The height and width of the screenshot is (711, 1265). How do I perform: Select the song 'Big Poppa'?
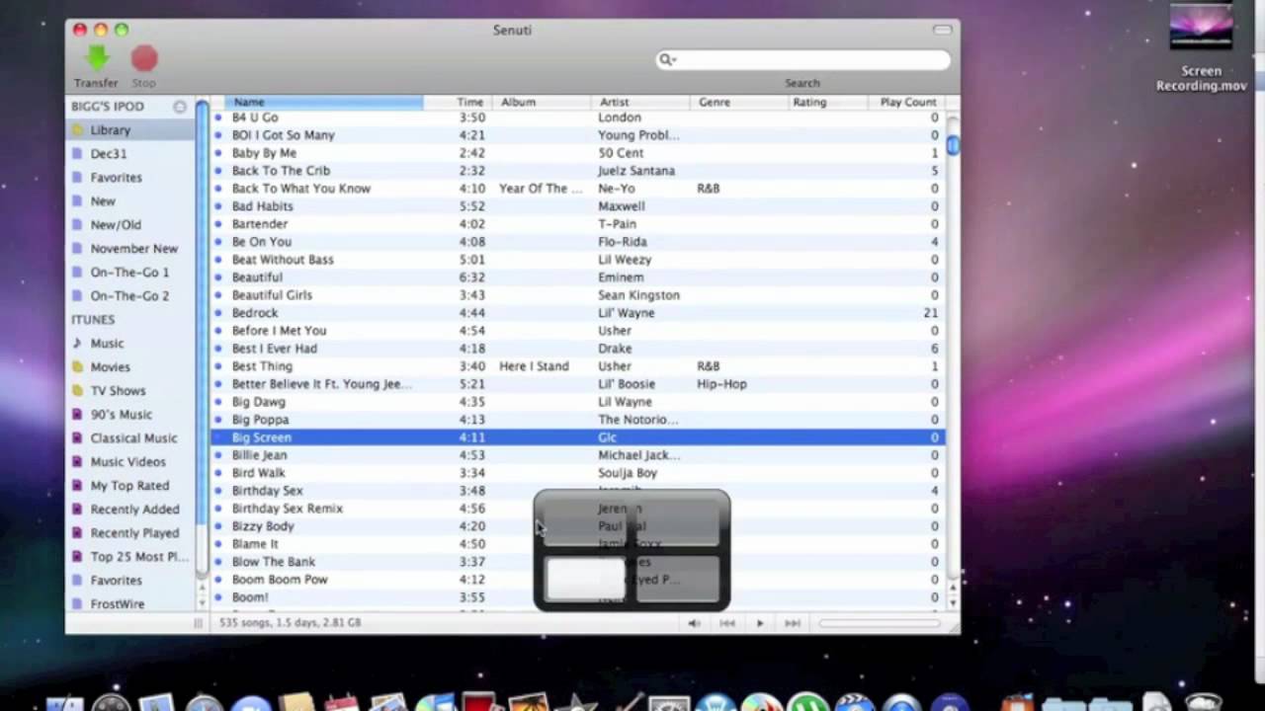(578, 420)
